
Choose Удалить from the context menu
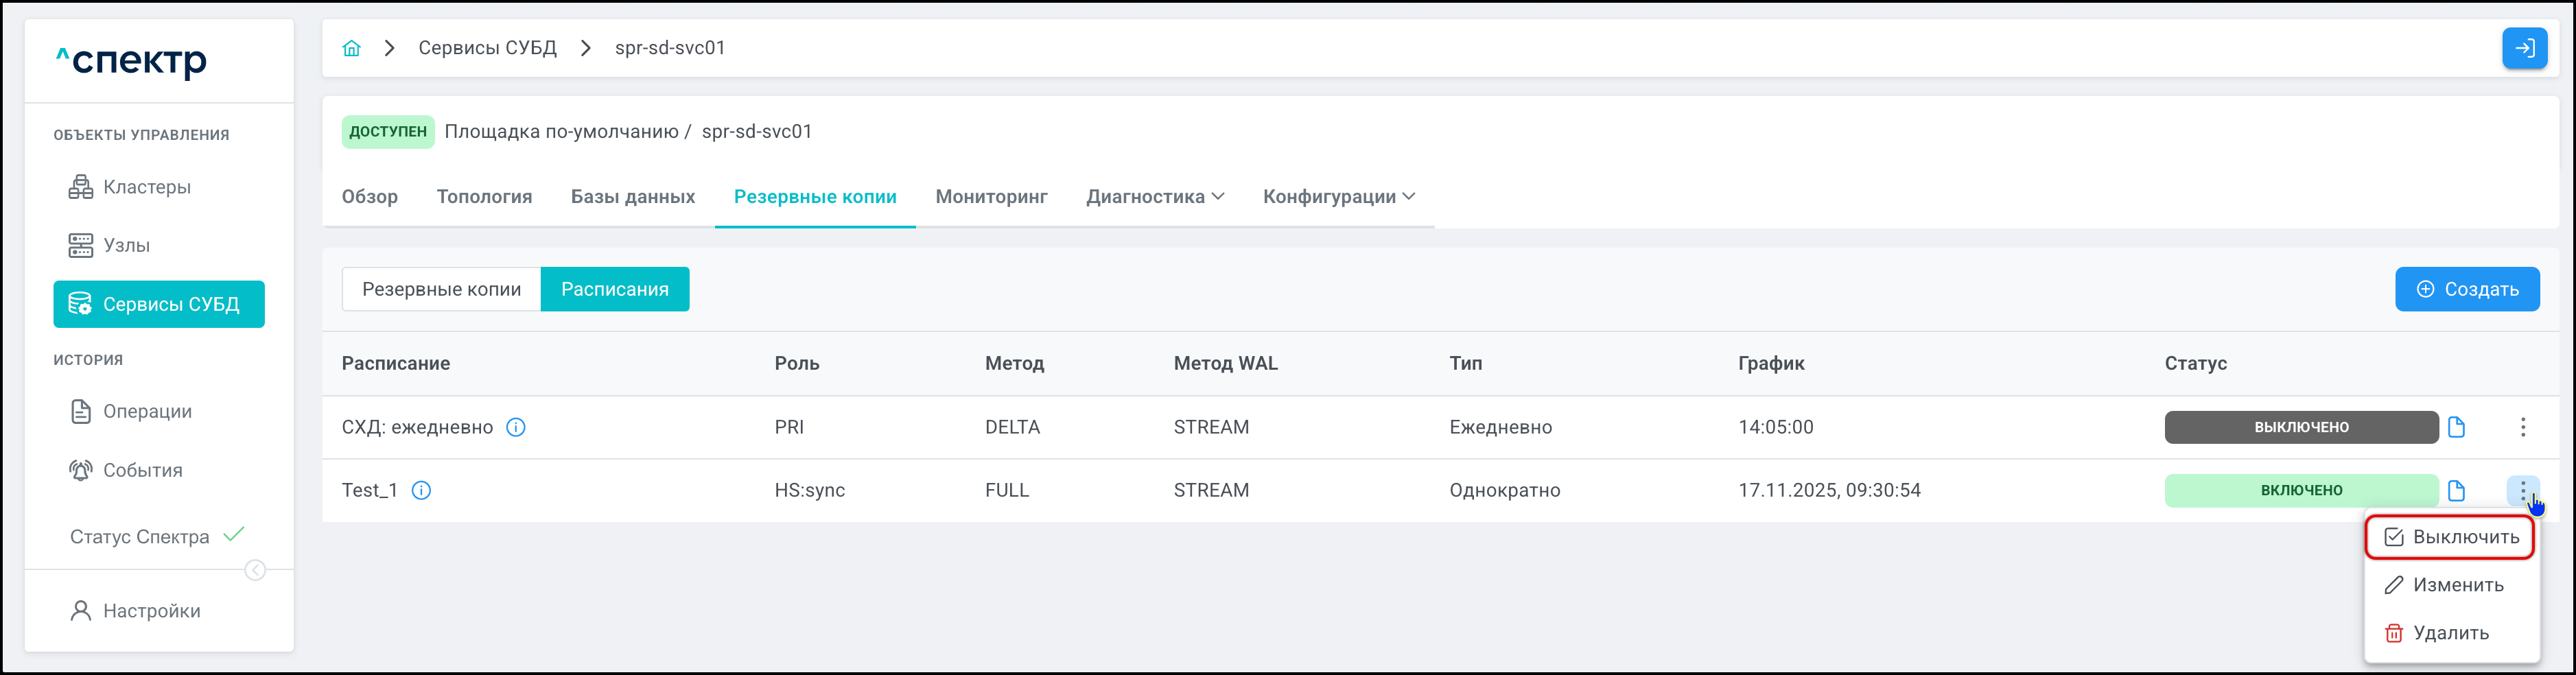tap(2450, 633)
